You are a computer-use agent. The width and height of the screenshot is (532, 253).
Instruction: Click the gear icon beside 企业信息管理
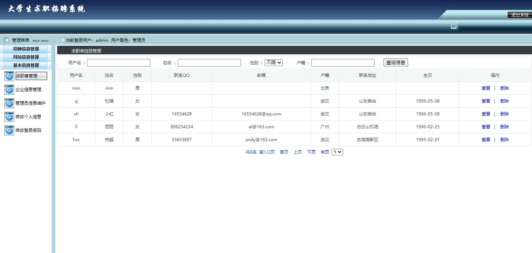click(x=9, y=90)
